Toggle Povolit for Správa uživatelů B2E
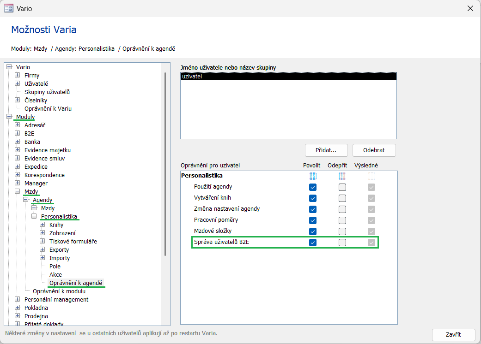Viewport: 481px width, 344px height. click(x=313, y=242)
